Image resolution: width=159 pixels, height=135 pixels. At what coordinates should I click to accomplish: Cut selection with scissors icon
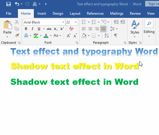[x=17, y=22]
